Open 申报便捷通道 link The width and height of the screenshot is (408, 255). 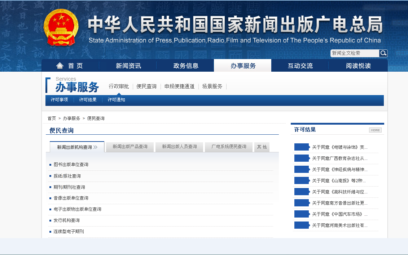coord(180,86)
